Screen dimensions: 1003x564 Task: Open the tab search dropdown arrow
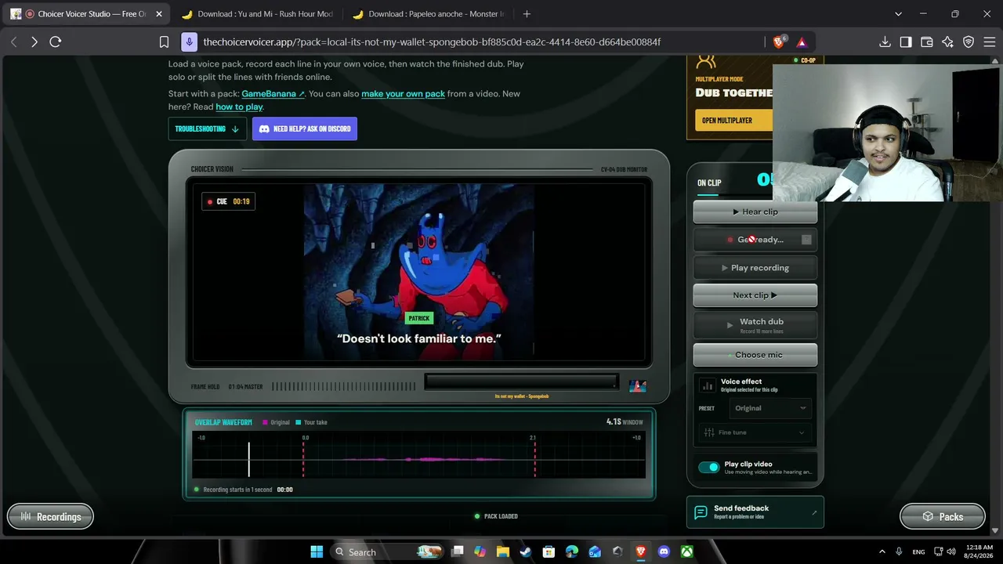tap(899, 14)
